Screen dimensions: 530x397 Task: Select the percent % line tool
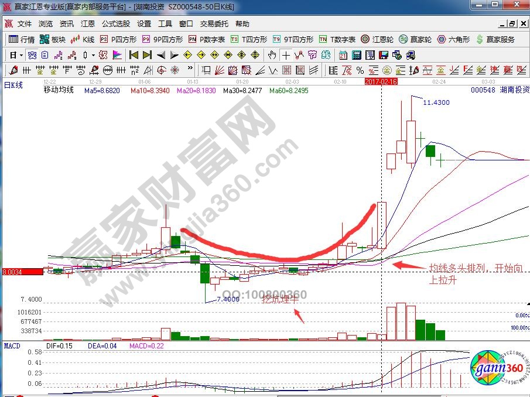(x=360, y=70)
